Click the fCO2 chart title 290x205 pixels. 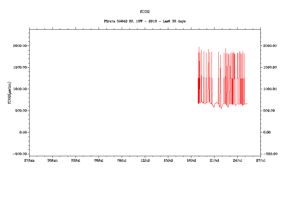coord(145,11)
